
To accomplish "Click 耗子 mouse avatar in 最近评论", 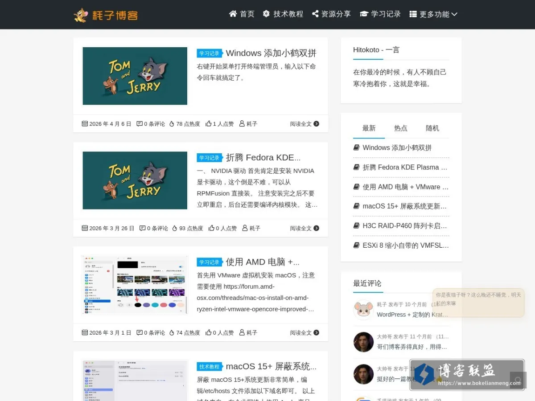I will pyautogui.click(x=363, y=309).
